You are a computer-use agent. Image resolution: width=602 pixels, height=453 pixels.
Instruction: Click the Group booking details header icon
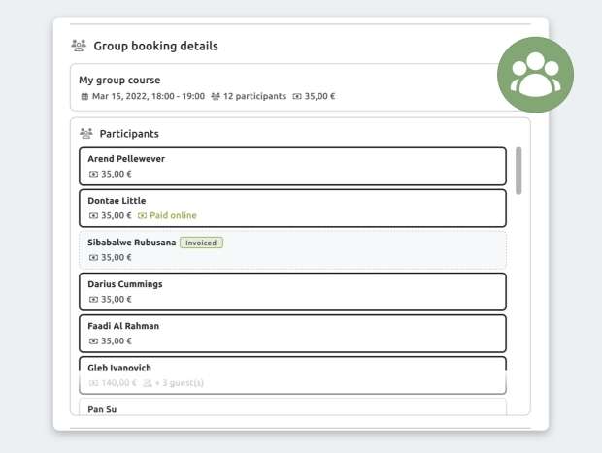80,46
